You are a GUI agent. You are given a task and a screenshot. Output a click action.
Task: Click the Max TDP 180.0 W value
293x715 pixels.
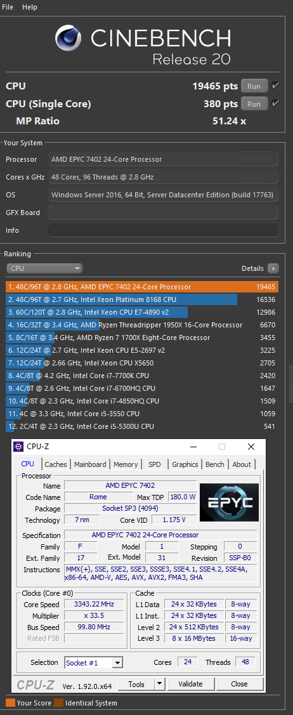pyautogui.click(x=183, y=497)
